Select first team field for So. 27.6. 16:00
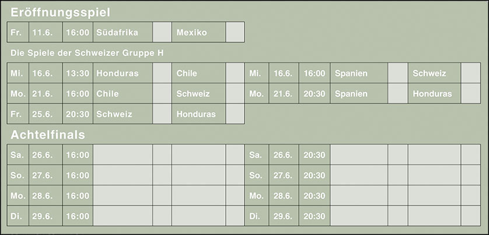 point(123,175)
